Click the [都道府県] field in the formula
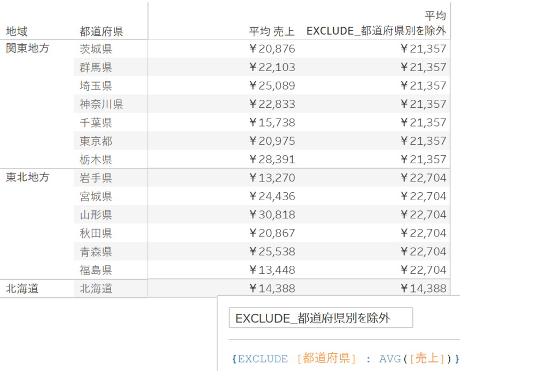The height and width of the screenshot is (371, 547). coord(326,359)
